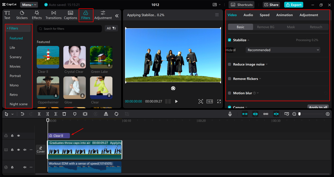
Task: Select the Mask sub-tab
Action: (x=291, y=27)
